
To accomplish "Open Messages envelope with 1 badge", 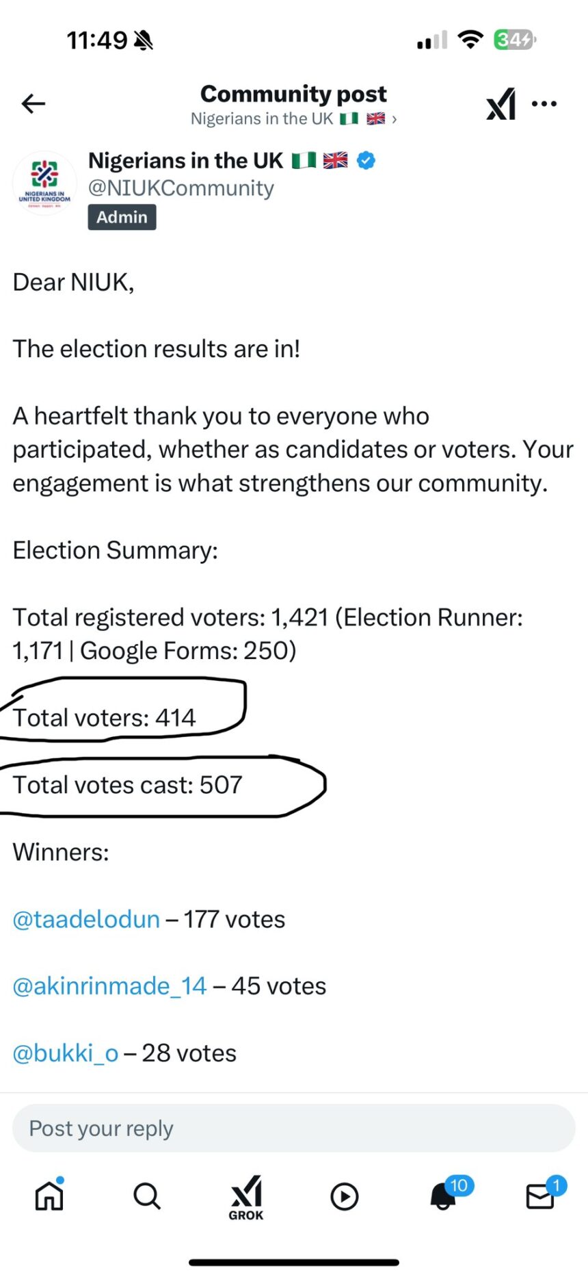I will point(541,1196).
